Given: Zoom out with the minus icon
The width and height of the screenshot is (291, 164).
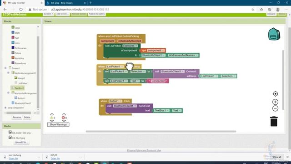Looking at the screenshot, I should point(275,108).
